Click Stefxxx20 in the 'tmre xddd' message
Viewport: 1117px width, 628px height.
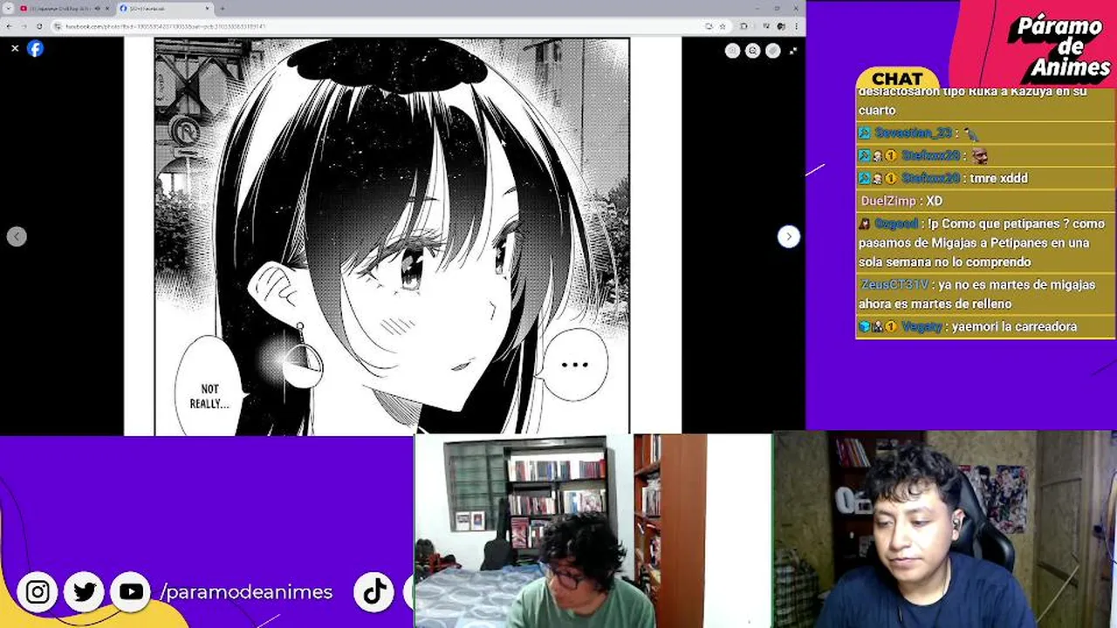click(x=930, y=178)
